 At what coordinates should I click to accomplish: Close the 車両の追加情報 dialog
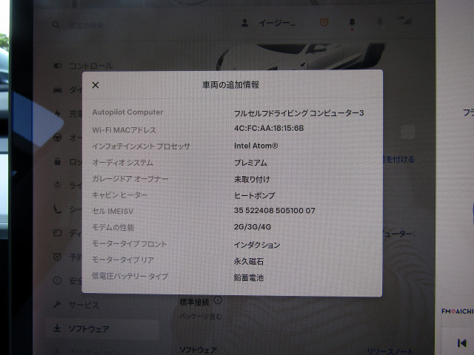96,85
